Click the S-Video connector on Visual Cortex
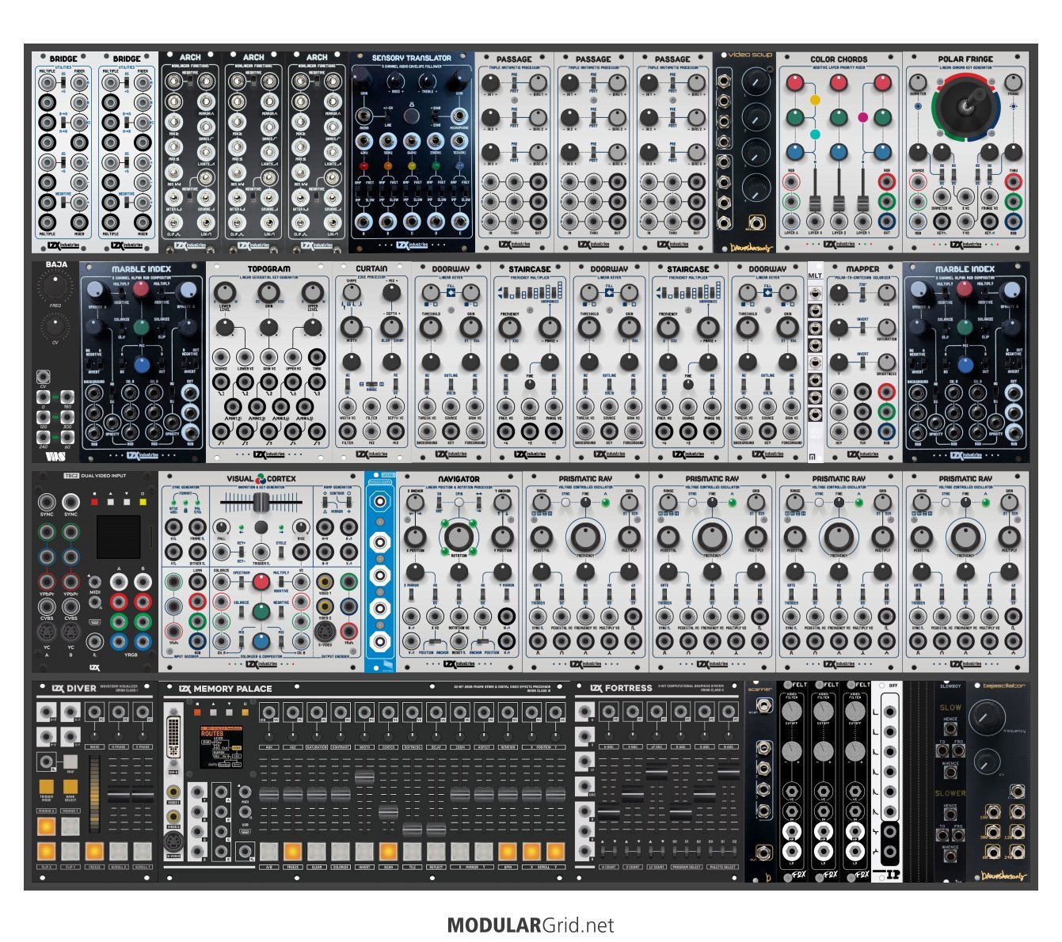Screen dimensions: 1062x942 click(325, 631)
